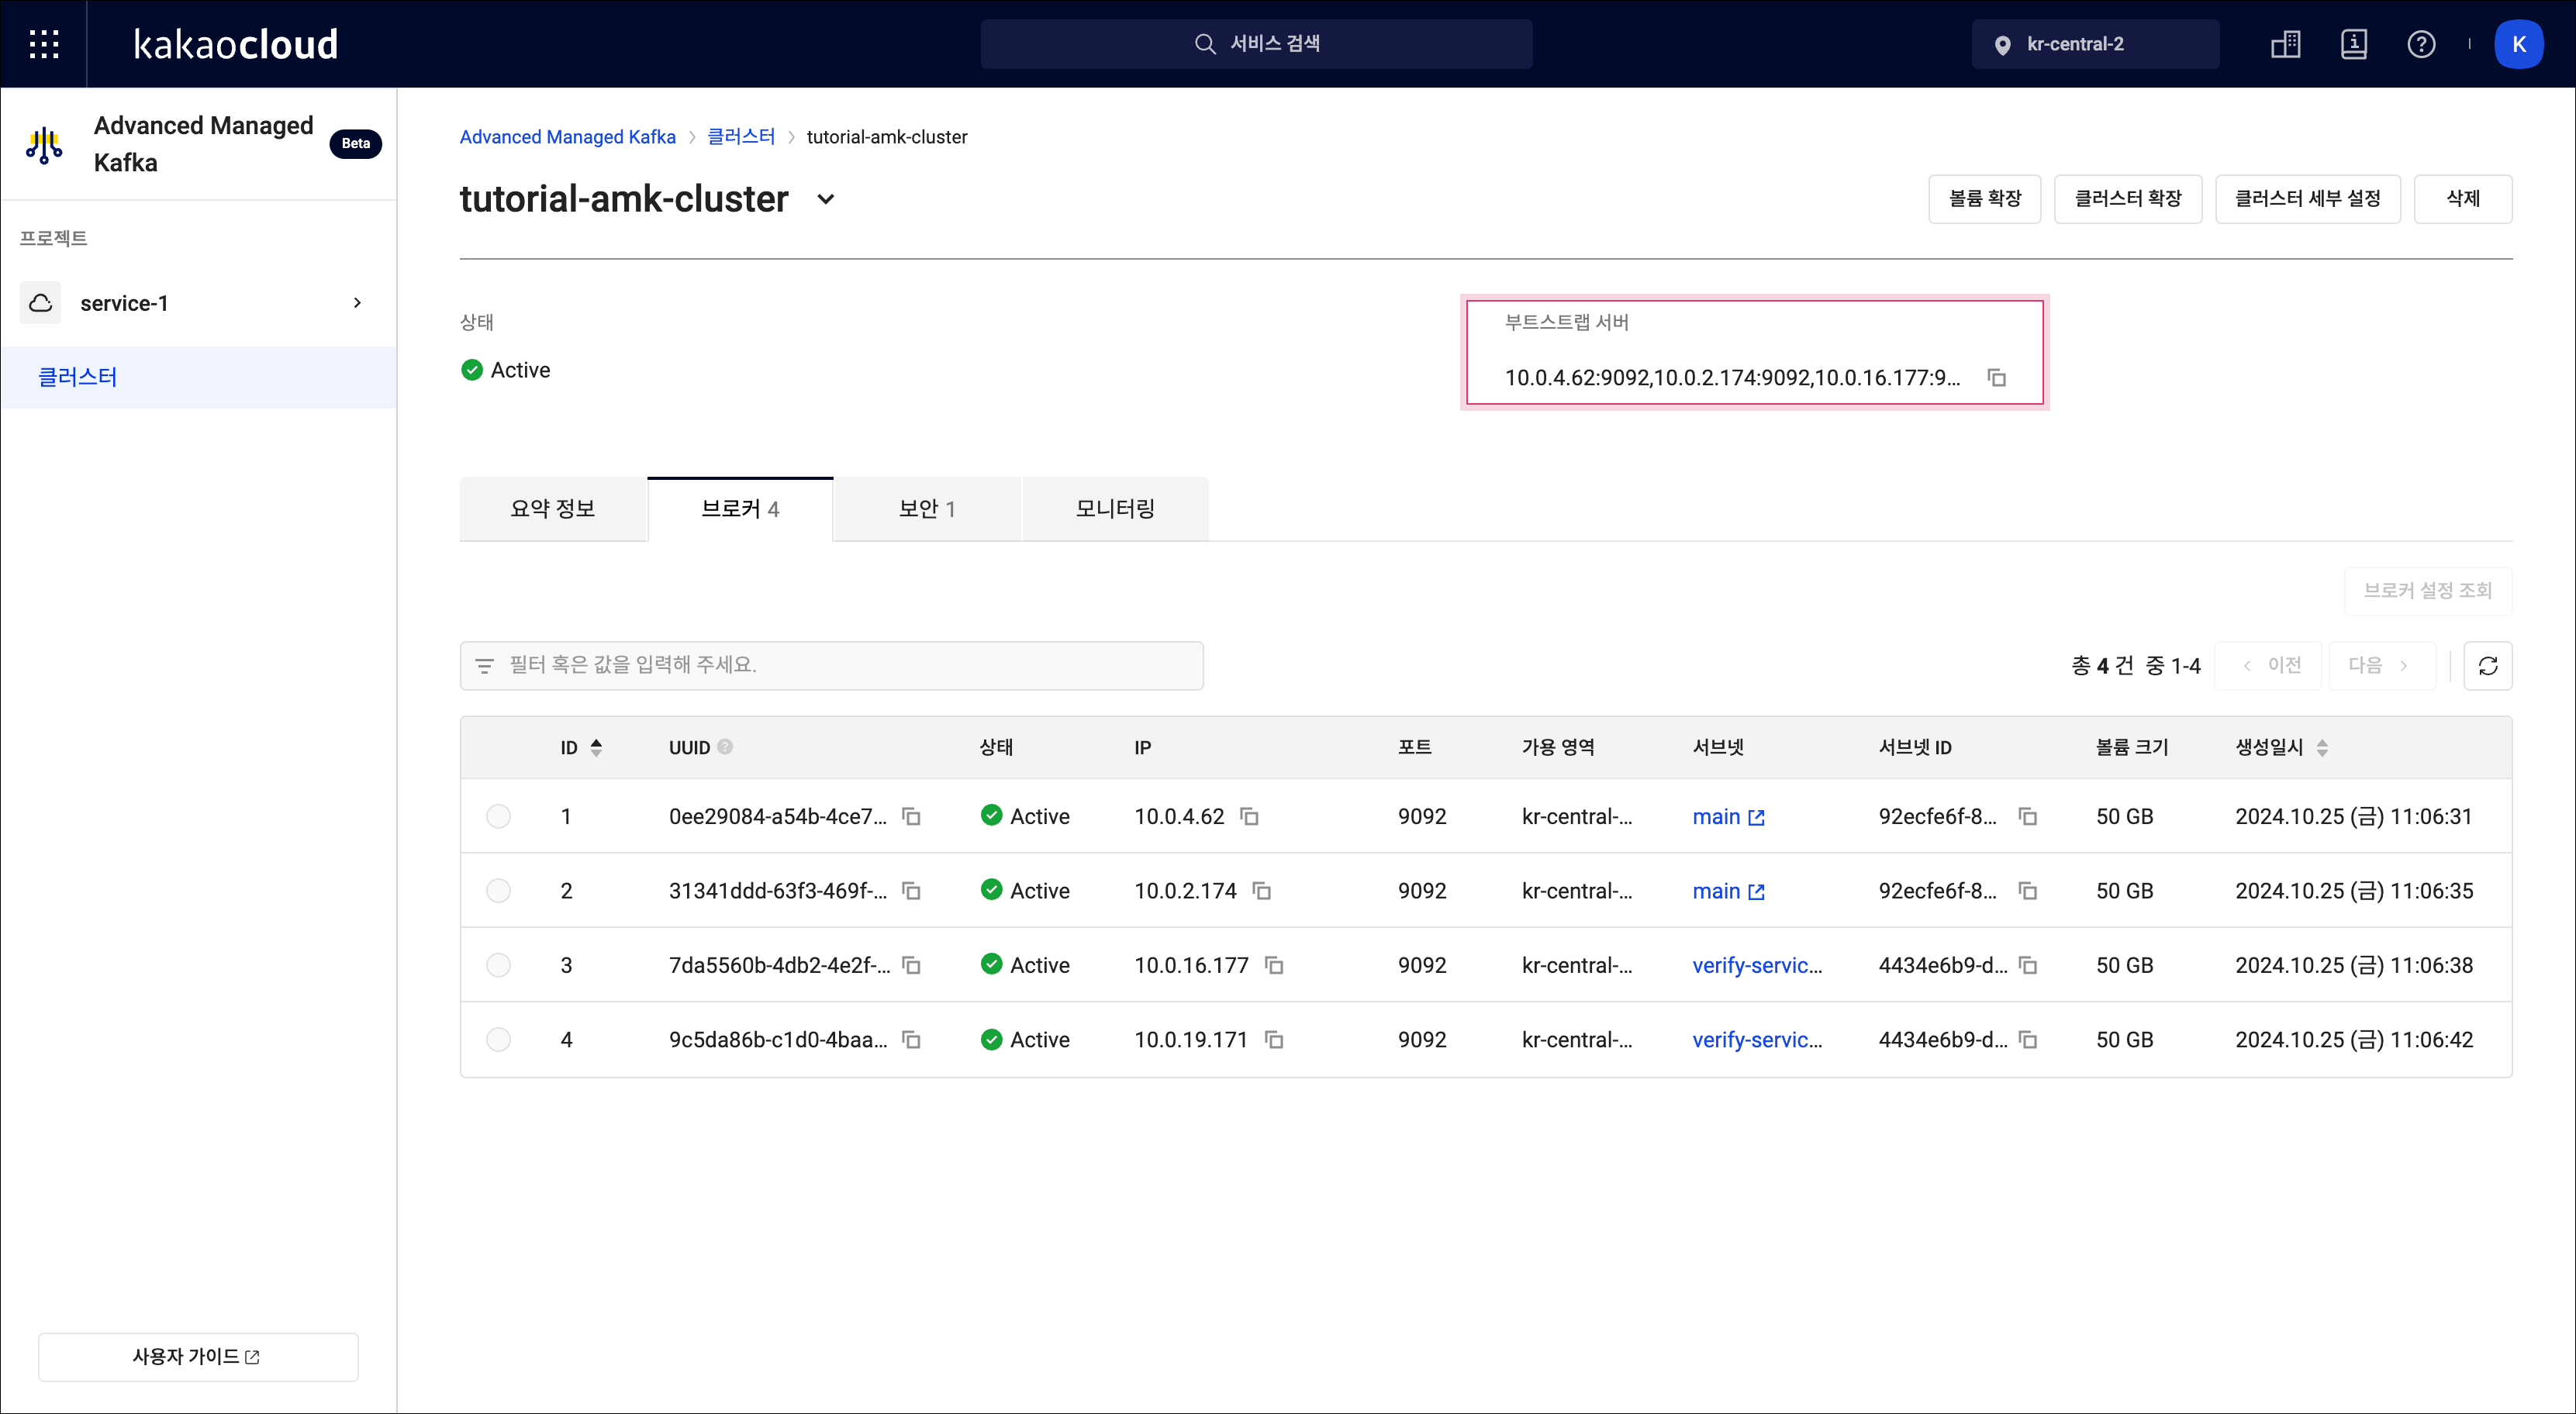Open the help question mark icon
Screen dimensions: 2576x1414
pyautogui.click(x=2421, y=44)
